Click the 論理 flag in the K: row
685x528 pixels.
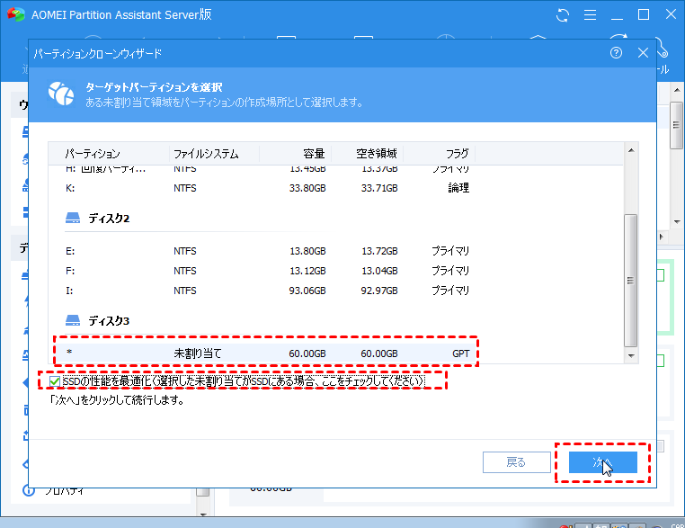pyautogui.click(x=458, y=188)
